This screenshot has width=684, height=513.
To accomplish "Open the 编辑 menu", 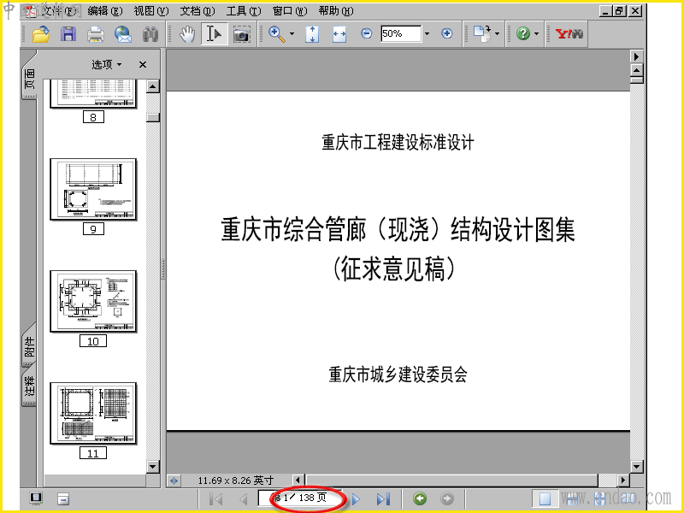I will [104, 11].
